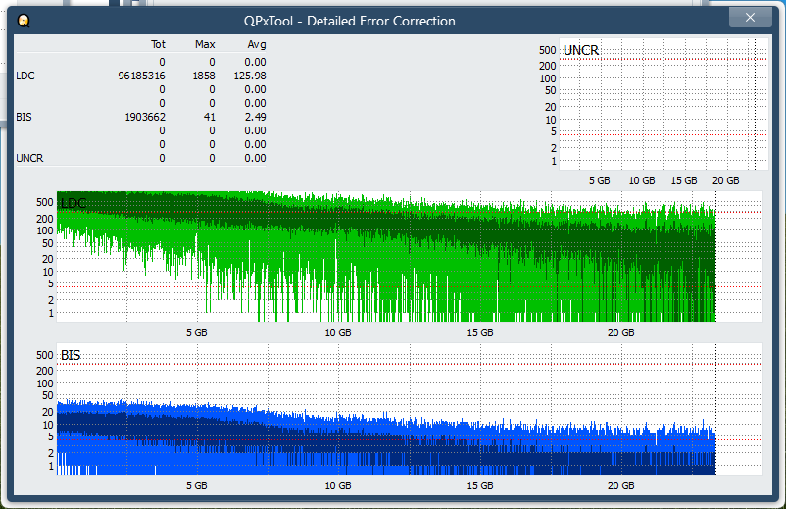Click the LDC row label in statistics table

pos(25,76)
